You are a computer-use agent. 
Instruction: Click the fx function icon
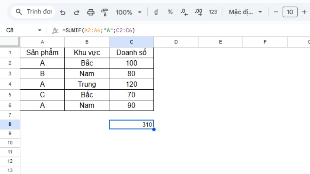click(55, 31)
